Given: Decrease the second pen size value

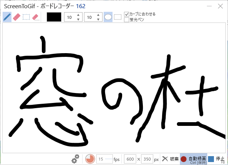Looking at the screenshot, I should pos(98,19).
